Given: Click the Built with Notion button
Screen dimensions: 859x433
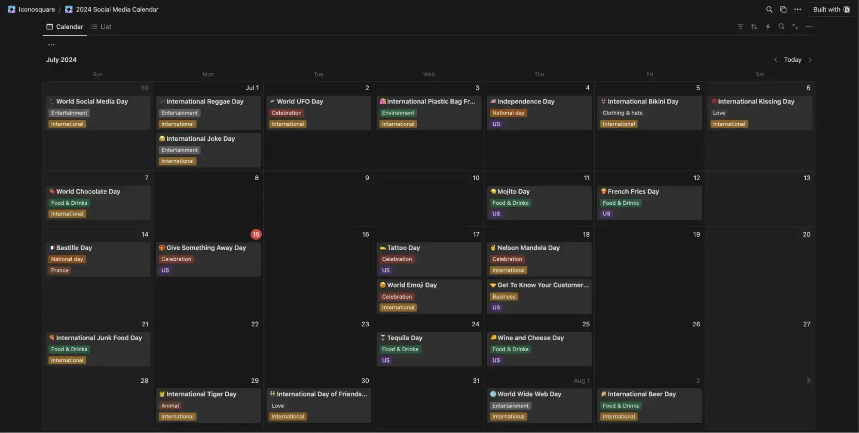Looking at the screenshot, I should coord(831,9).
